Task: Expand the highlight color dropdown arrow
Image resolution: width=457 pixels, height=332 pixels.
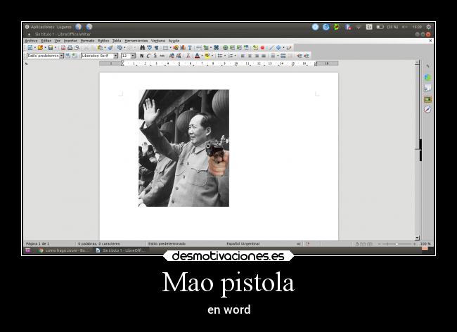Action: (212, 56)
